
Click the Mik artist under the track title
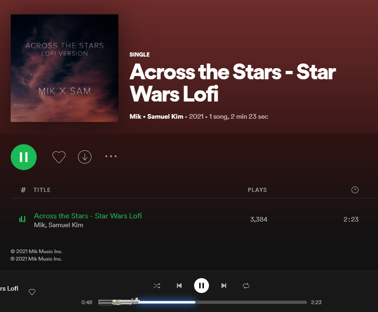pos(39,225)
